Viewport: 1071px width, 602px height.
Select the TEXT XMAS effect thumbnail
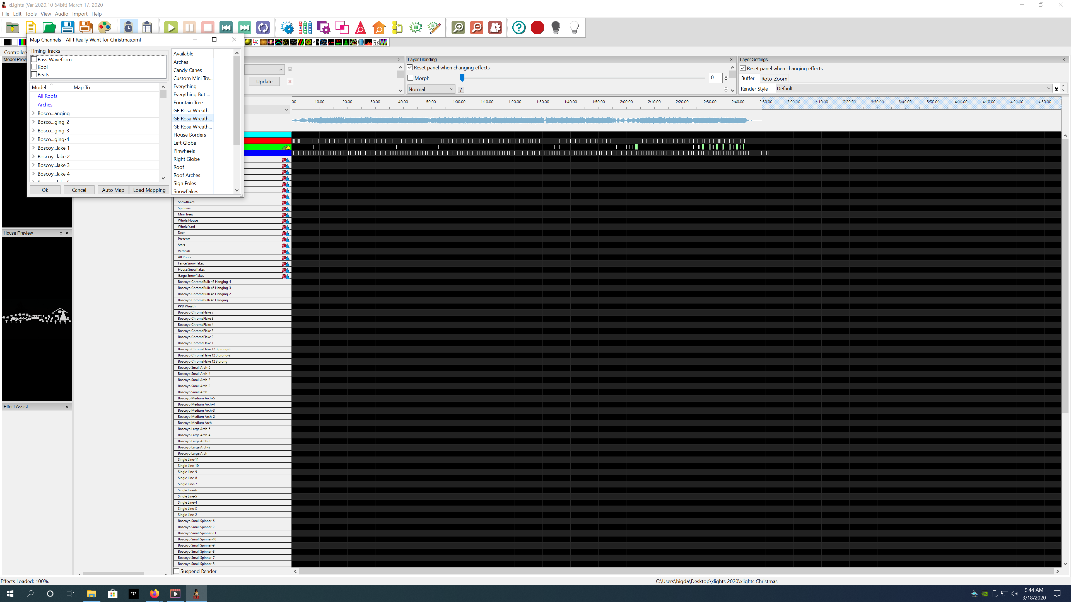point(338,42)
